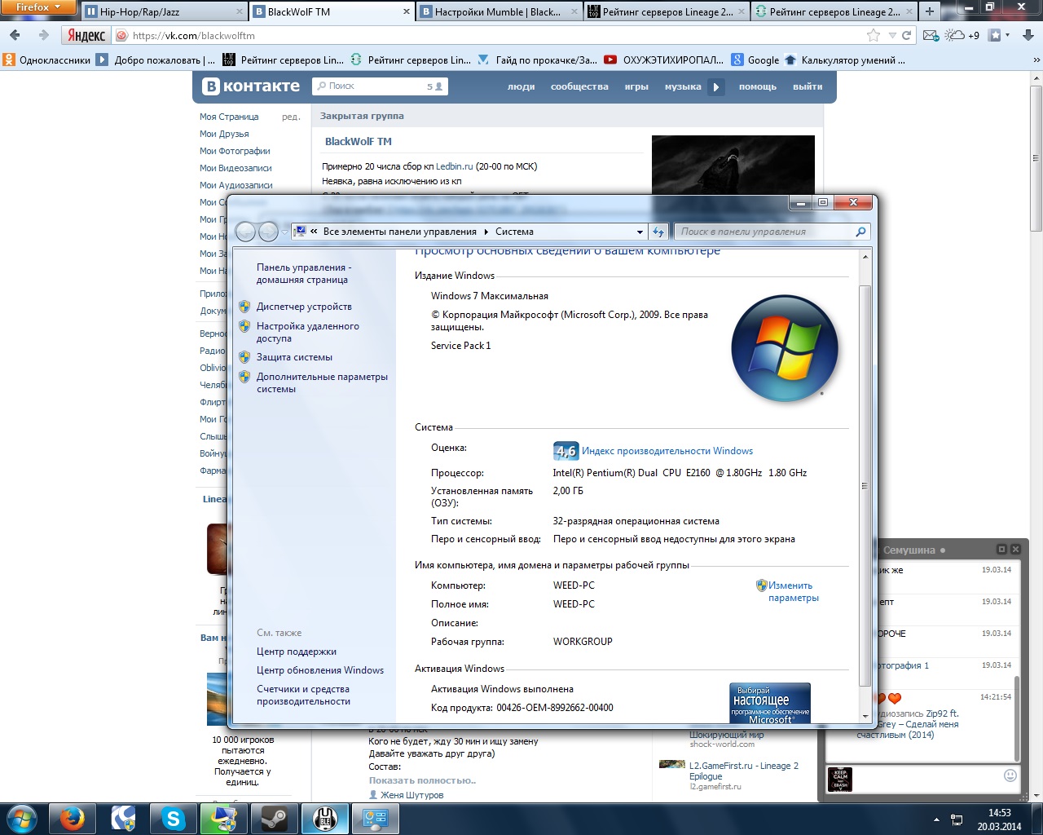Click Genuine Microsoft software badge
Screen dimensions: 1043x835
pyautogui.click(x=770, y=703)
